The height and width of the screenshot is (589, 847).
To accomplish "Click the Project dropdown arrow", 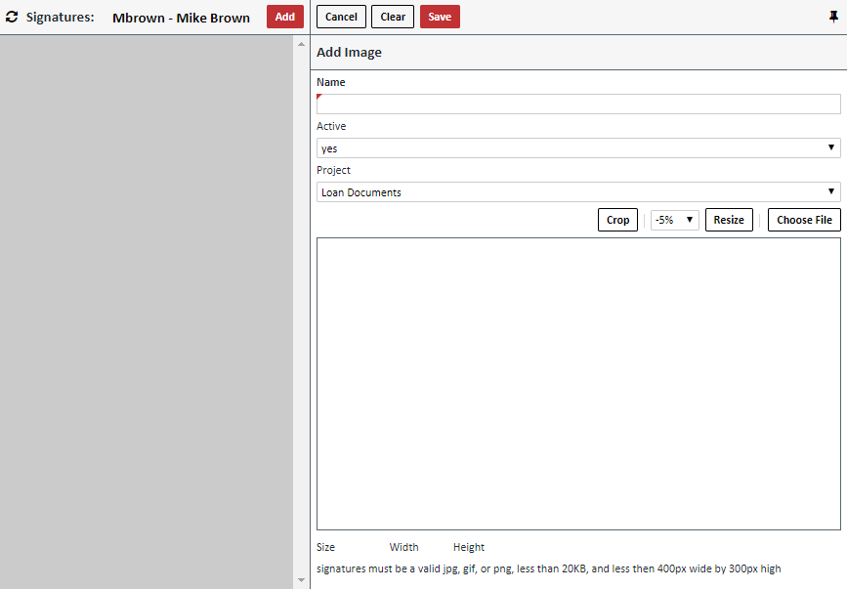I will [x=832, y=191].
